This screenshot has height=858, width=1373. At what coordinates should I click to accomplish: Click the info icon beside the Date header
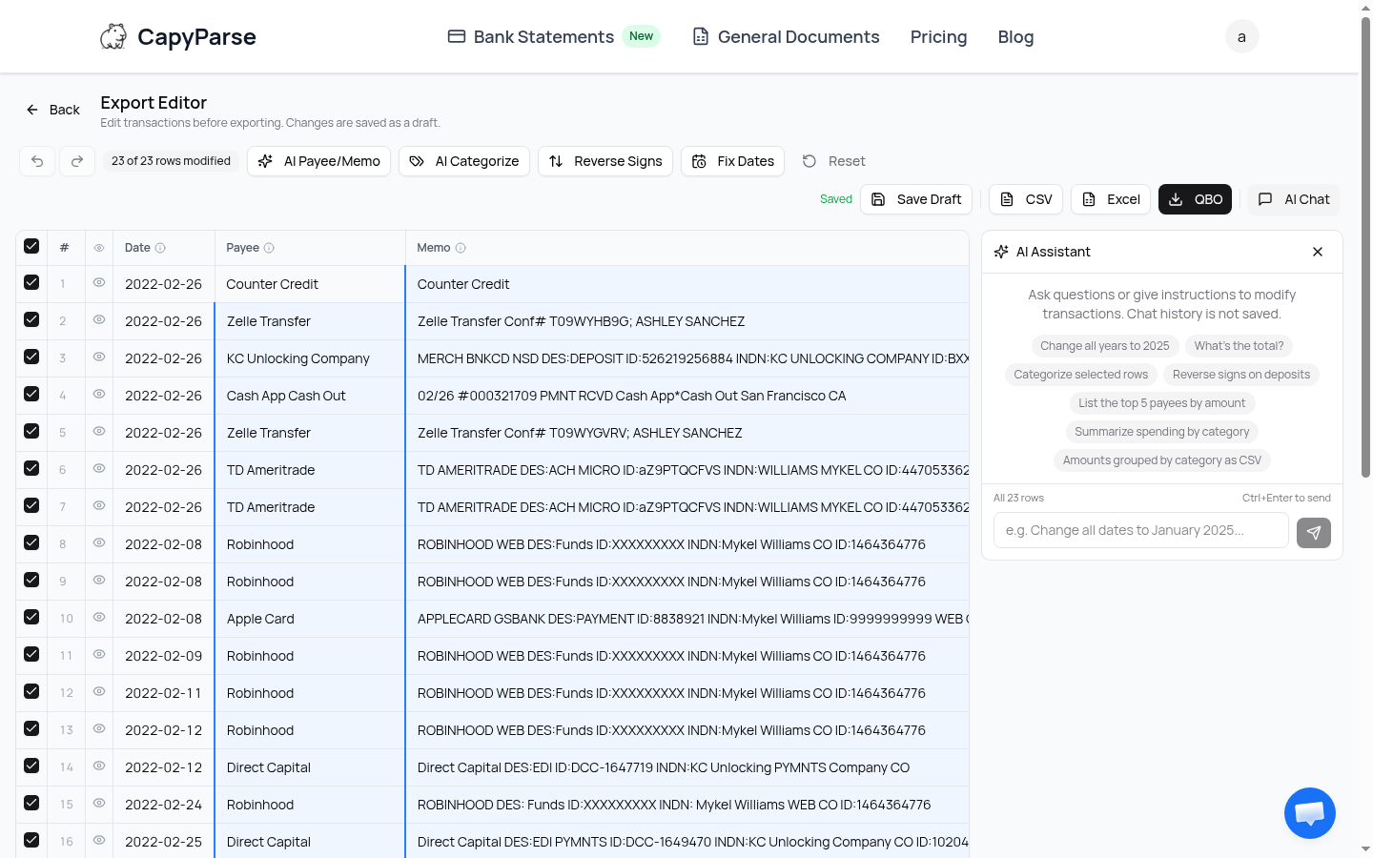pyautogui.click(x=162, y=248)
